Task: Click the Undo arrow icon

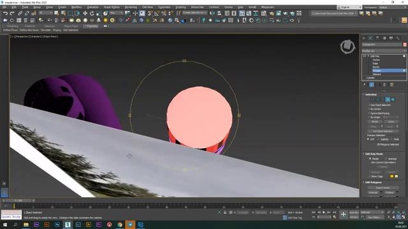Action: (5, 13)
